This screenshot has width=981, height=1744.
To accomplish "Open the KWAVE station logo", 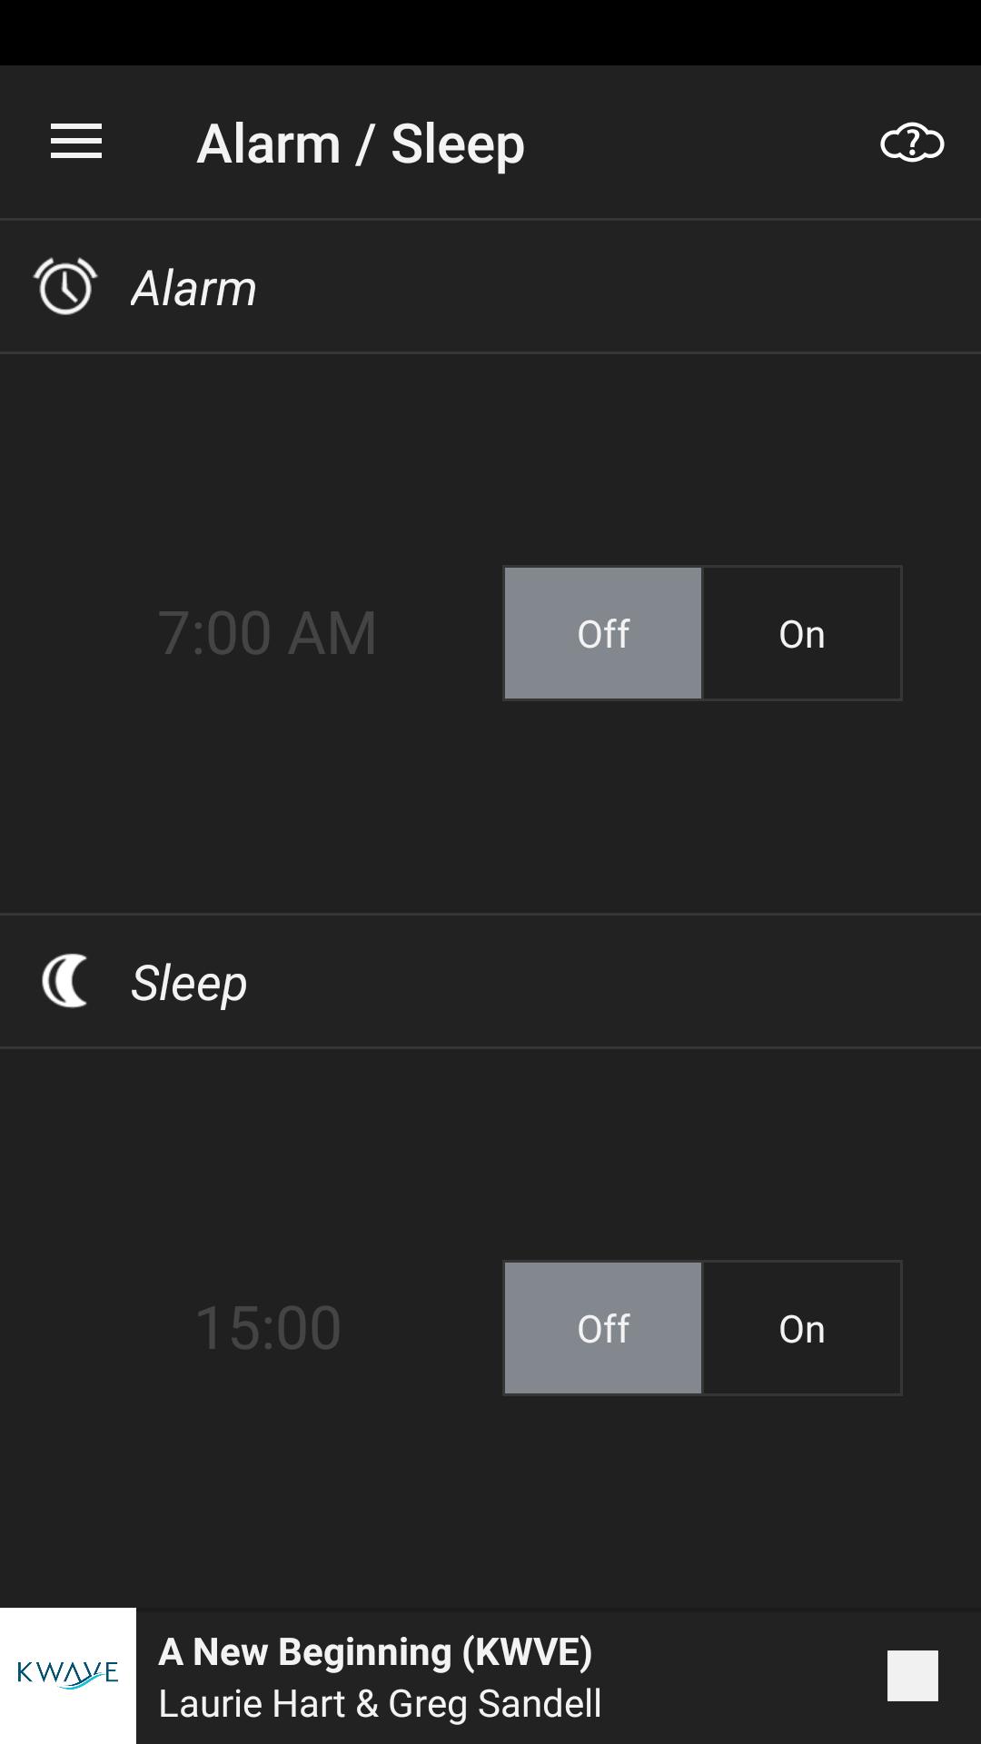I will pyautogui.click(x=68, y=1675).
